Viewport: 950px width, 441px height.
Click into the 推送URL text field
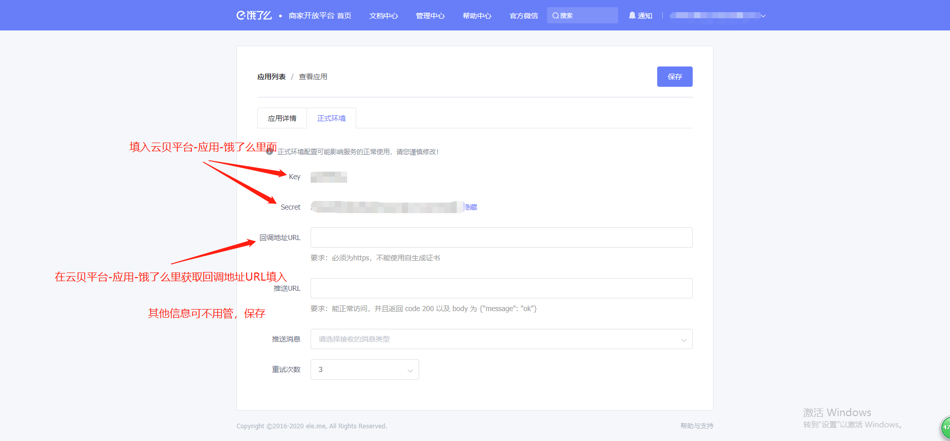(501, 288)
